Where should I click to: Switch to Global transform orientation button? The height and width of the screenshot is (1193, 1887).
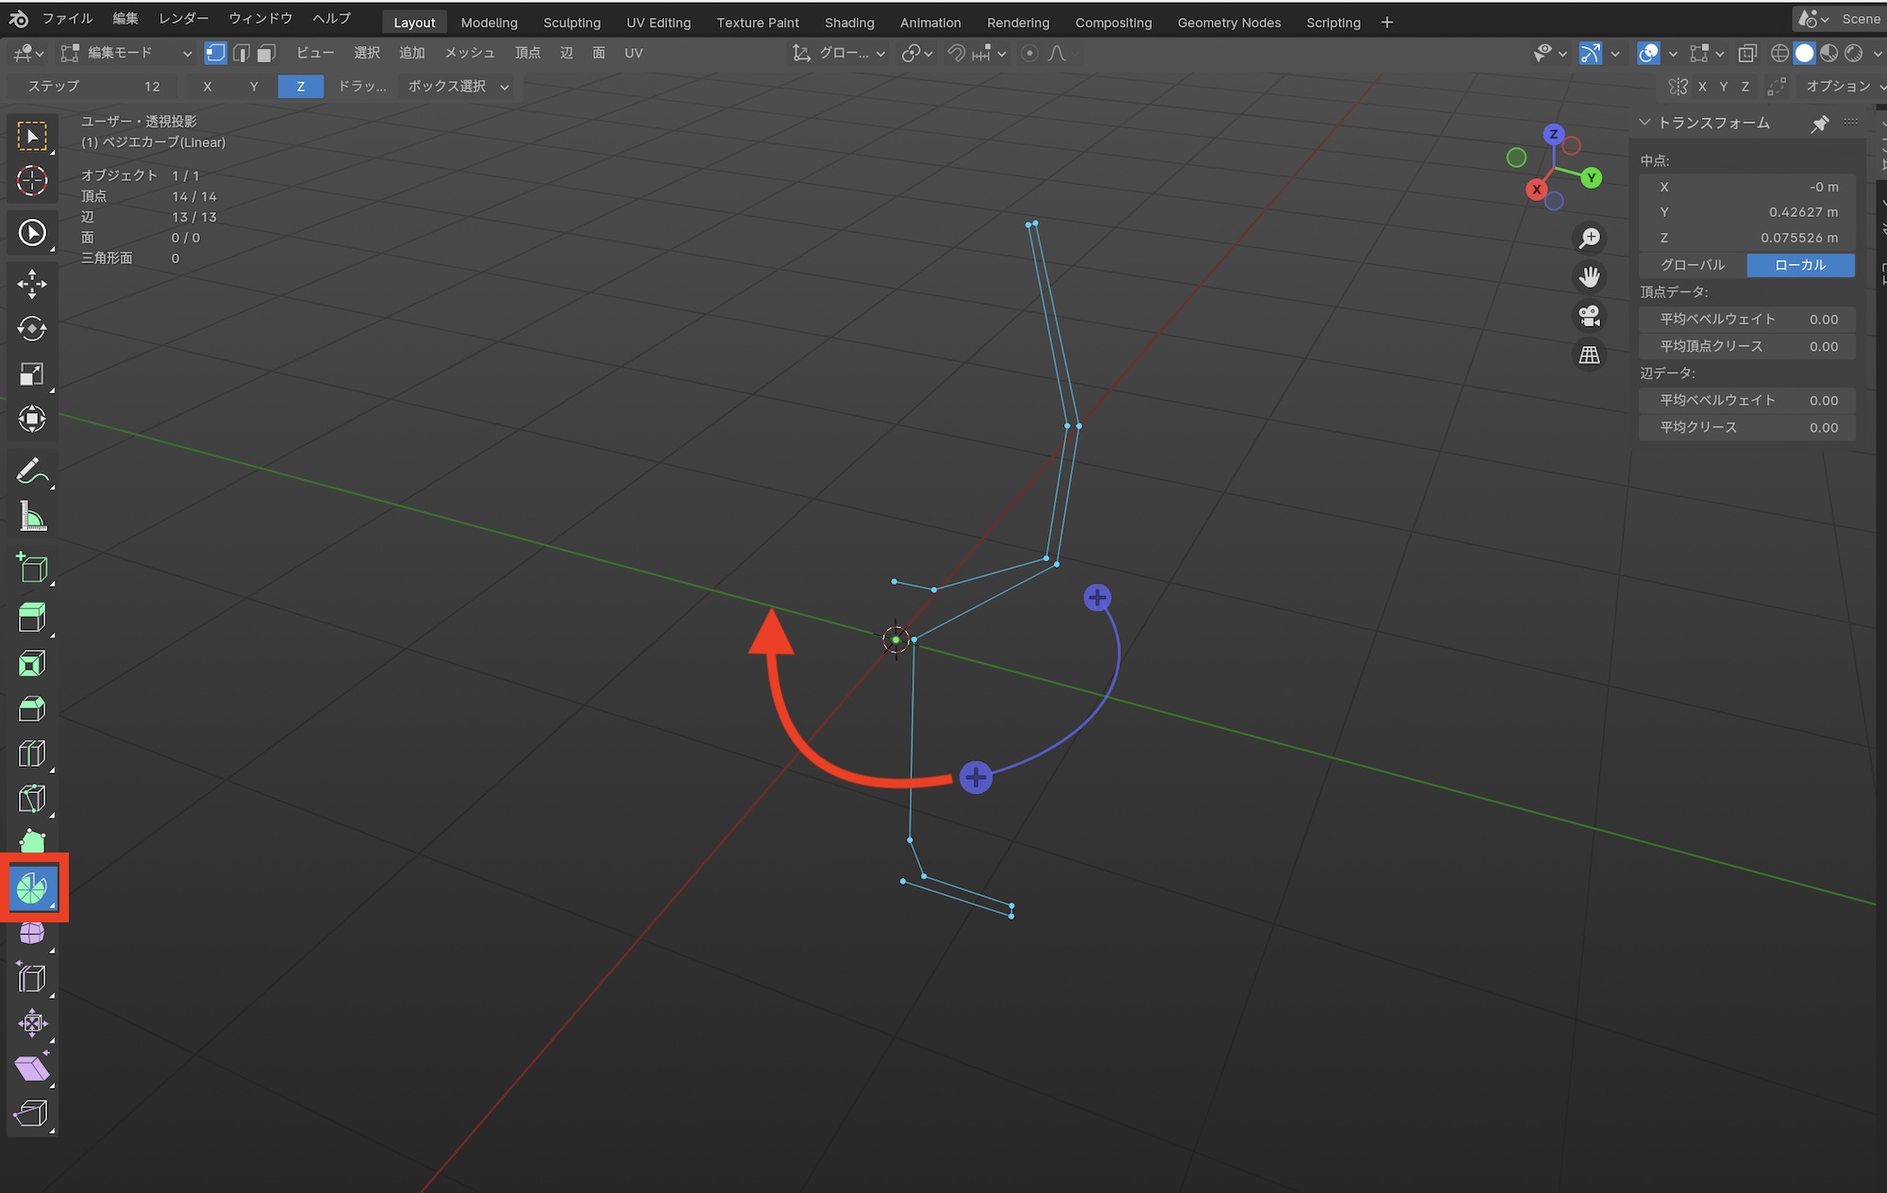click(x=1693, y=265)
